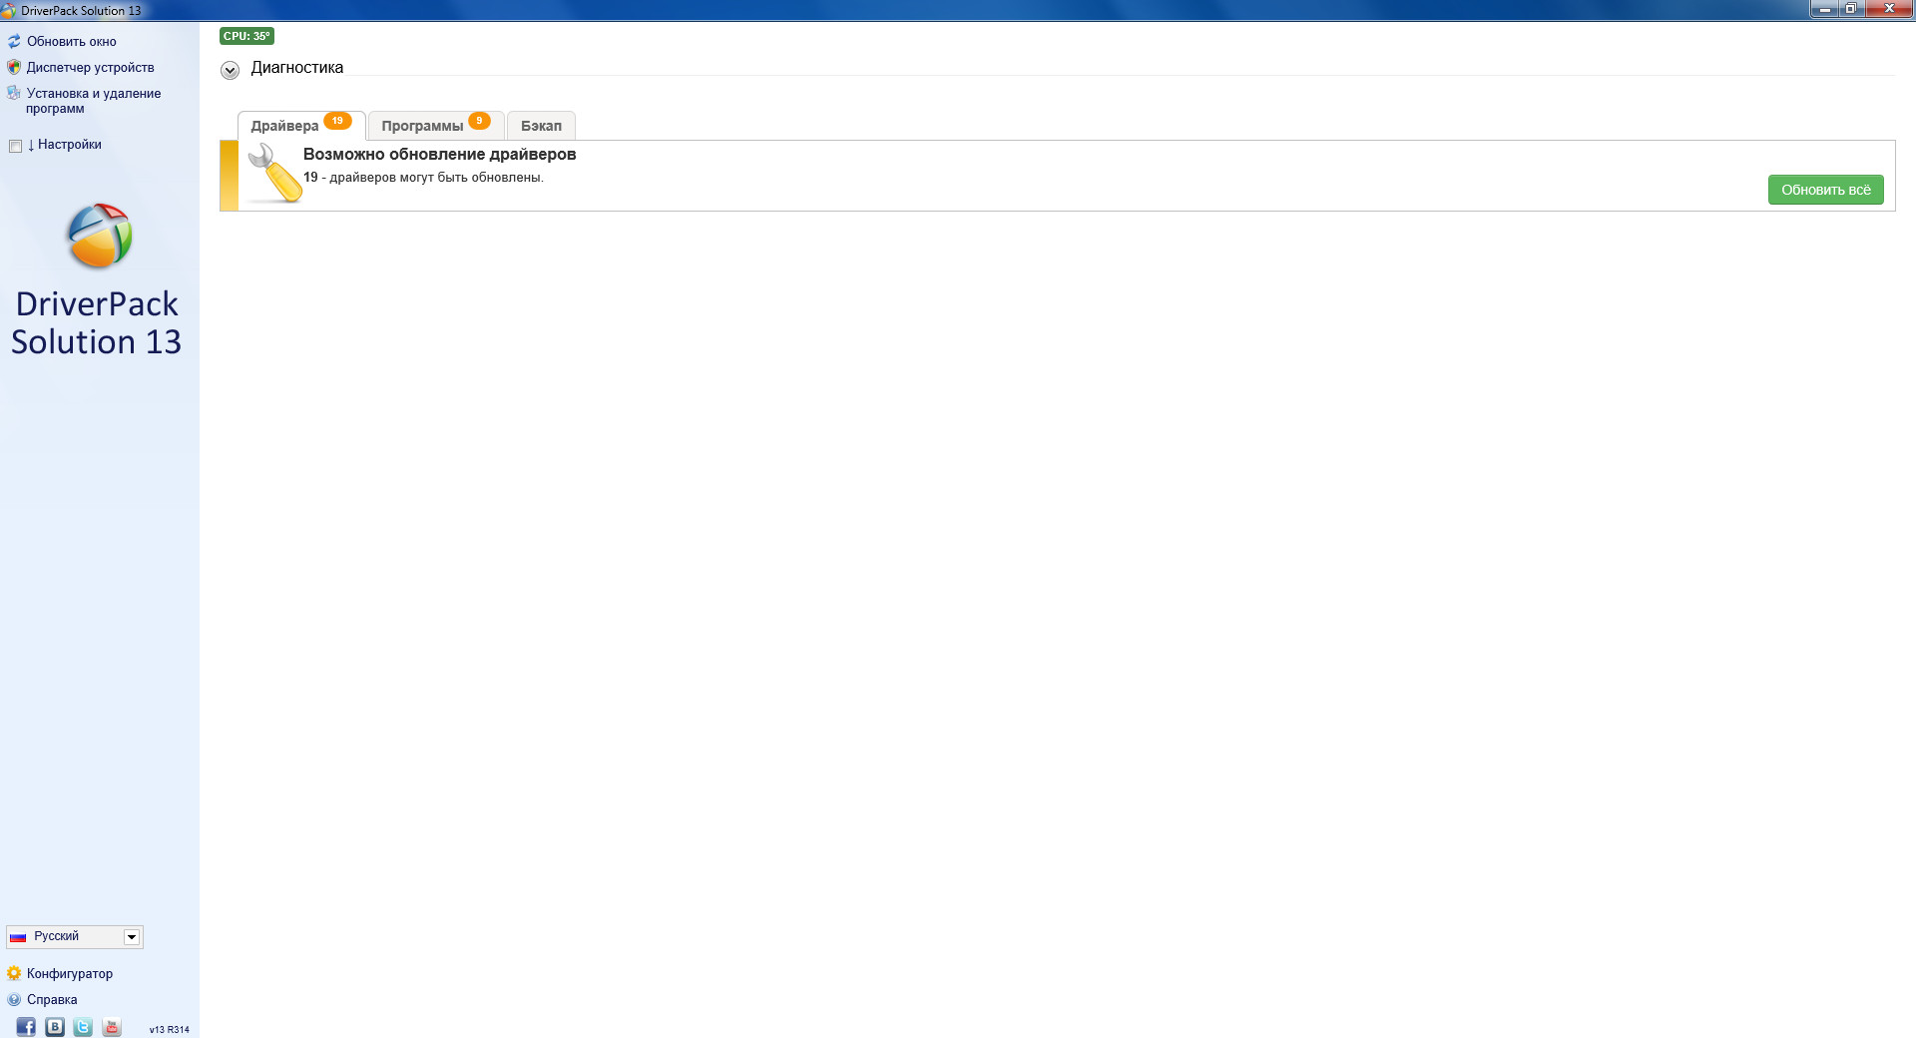This screenshot has height=1038, width=1916.
Task: Open Установка и удаление программ
Action: coord(93,101)
